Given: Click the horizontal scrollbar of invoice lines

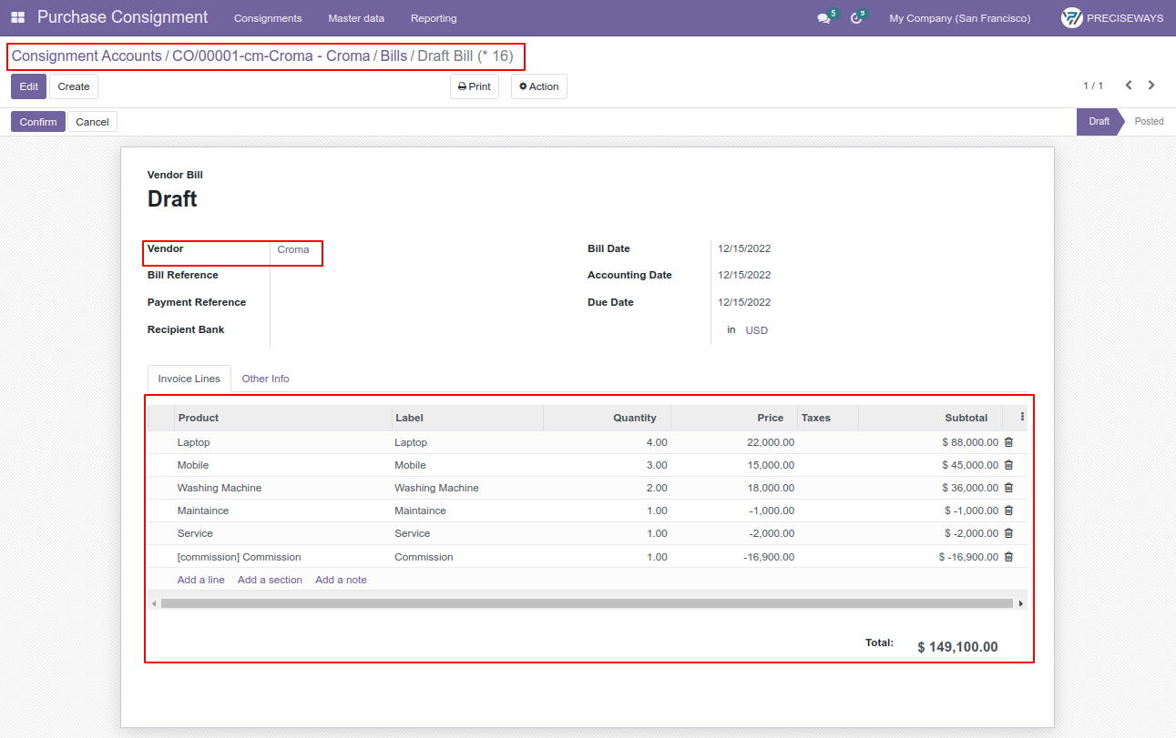Looking at the screenshot, I should [x=587, y=603].
